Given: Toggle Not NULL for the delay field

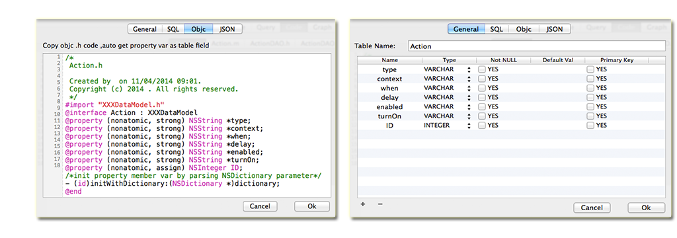Looking at the screenshot, I should point(482,97).
